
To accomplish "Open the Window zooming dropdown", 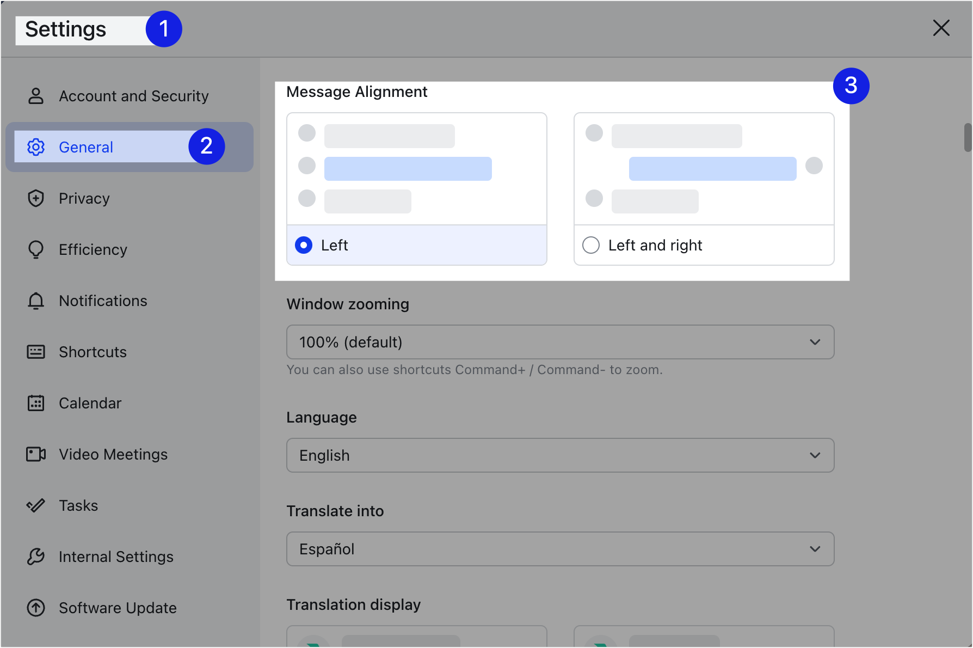I will [560, 342].
